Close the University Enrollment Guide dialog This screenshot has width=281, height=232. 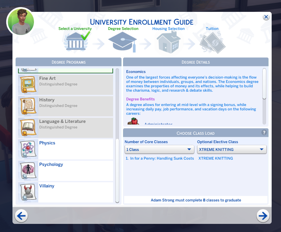[x=266, y=17]
